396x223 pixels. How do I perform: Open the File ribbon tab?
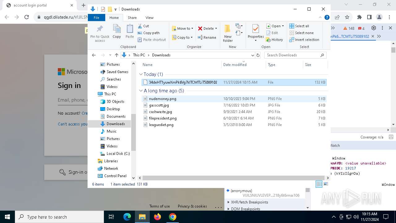pos(97,18)
